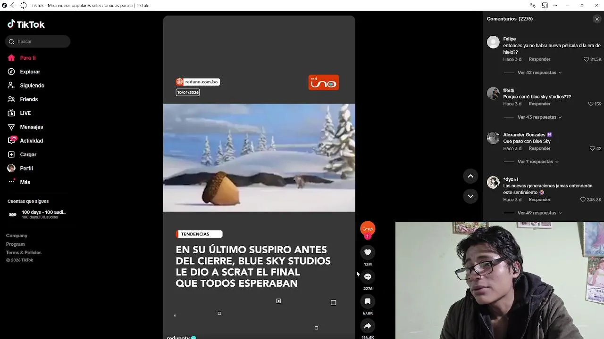Click the comments bubble icon showing 2276
Viewport: 604px width, 339px height.
click(x=368, y=277)
